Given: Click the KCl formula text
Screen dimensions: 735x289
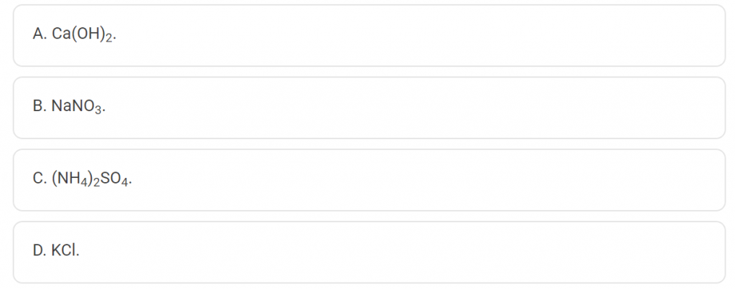Looking at the screenshot, I should click(x=65, y=251).
